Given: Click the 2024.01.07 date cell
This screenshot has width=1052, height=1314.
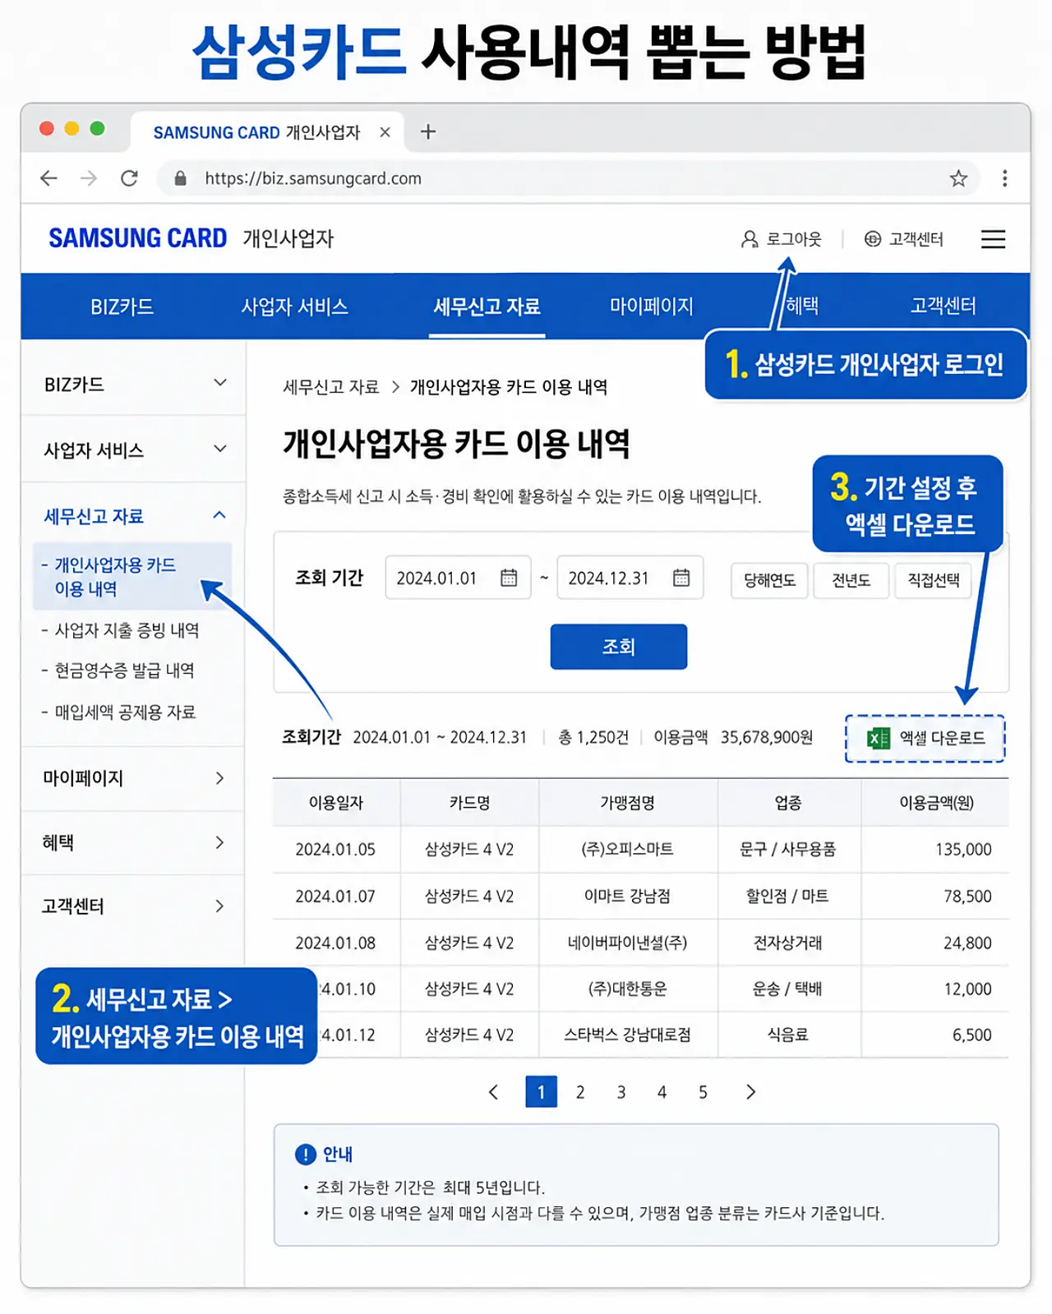Looking at the screenshot, I should (335, 897).
